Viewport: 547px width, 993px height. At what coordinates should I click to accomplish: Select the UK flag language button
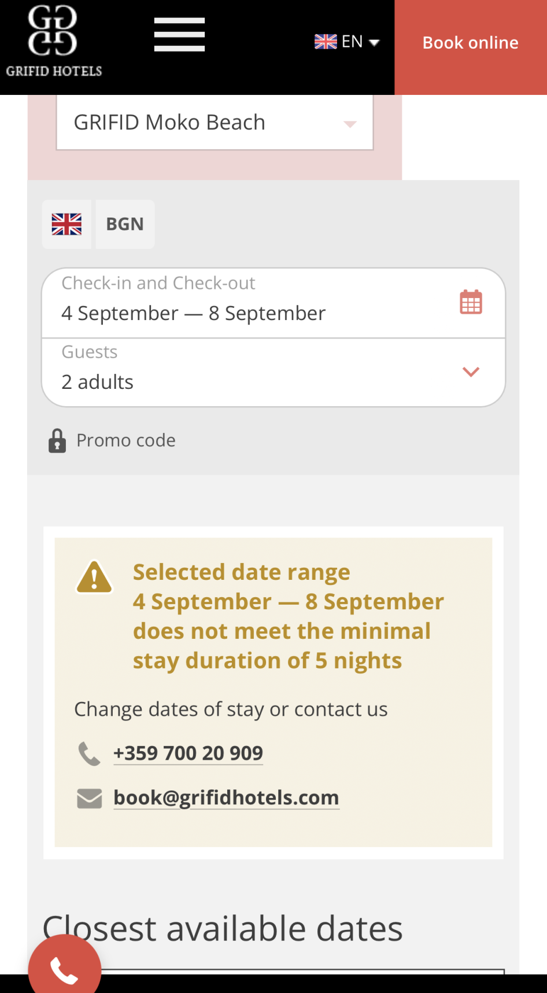[66, 225]
